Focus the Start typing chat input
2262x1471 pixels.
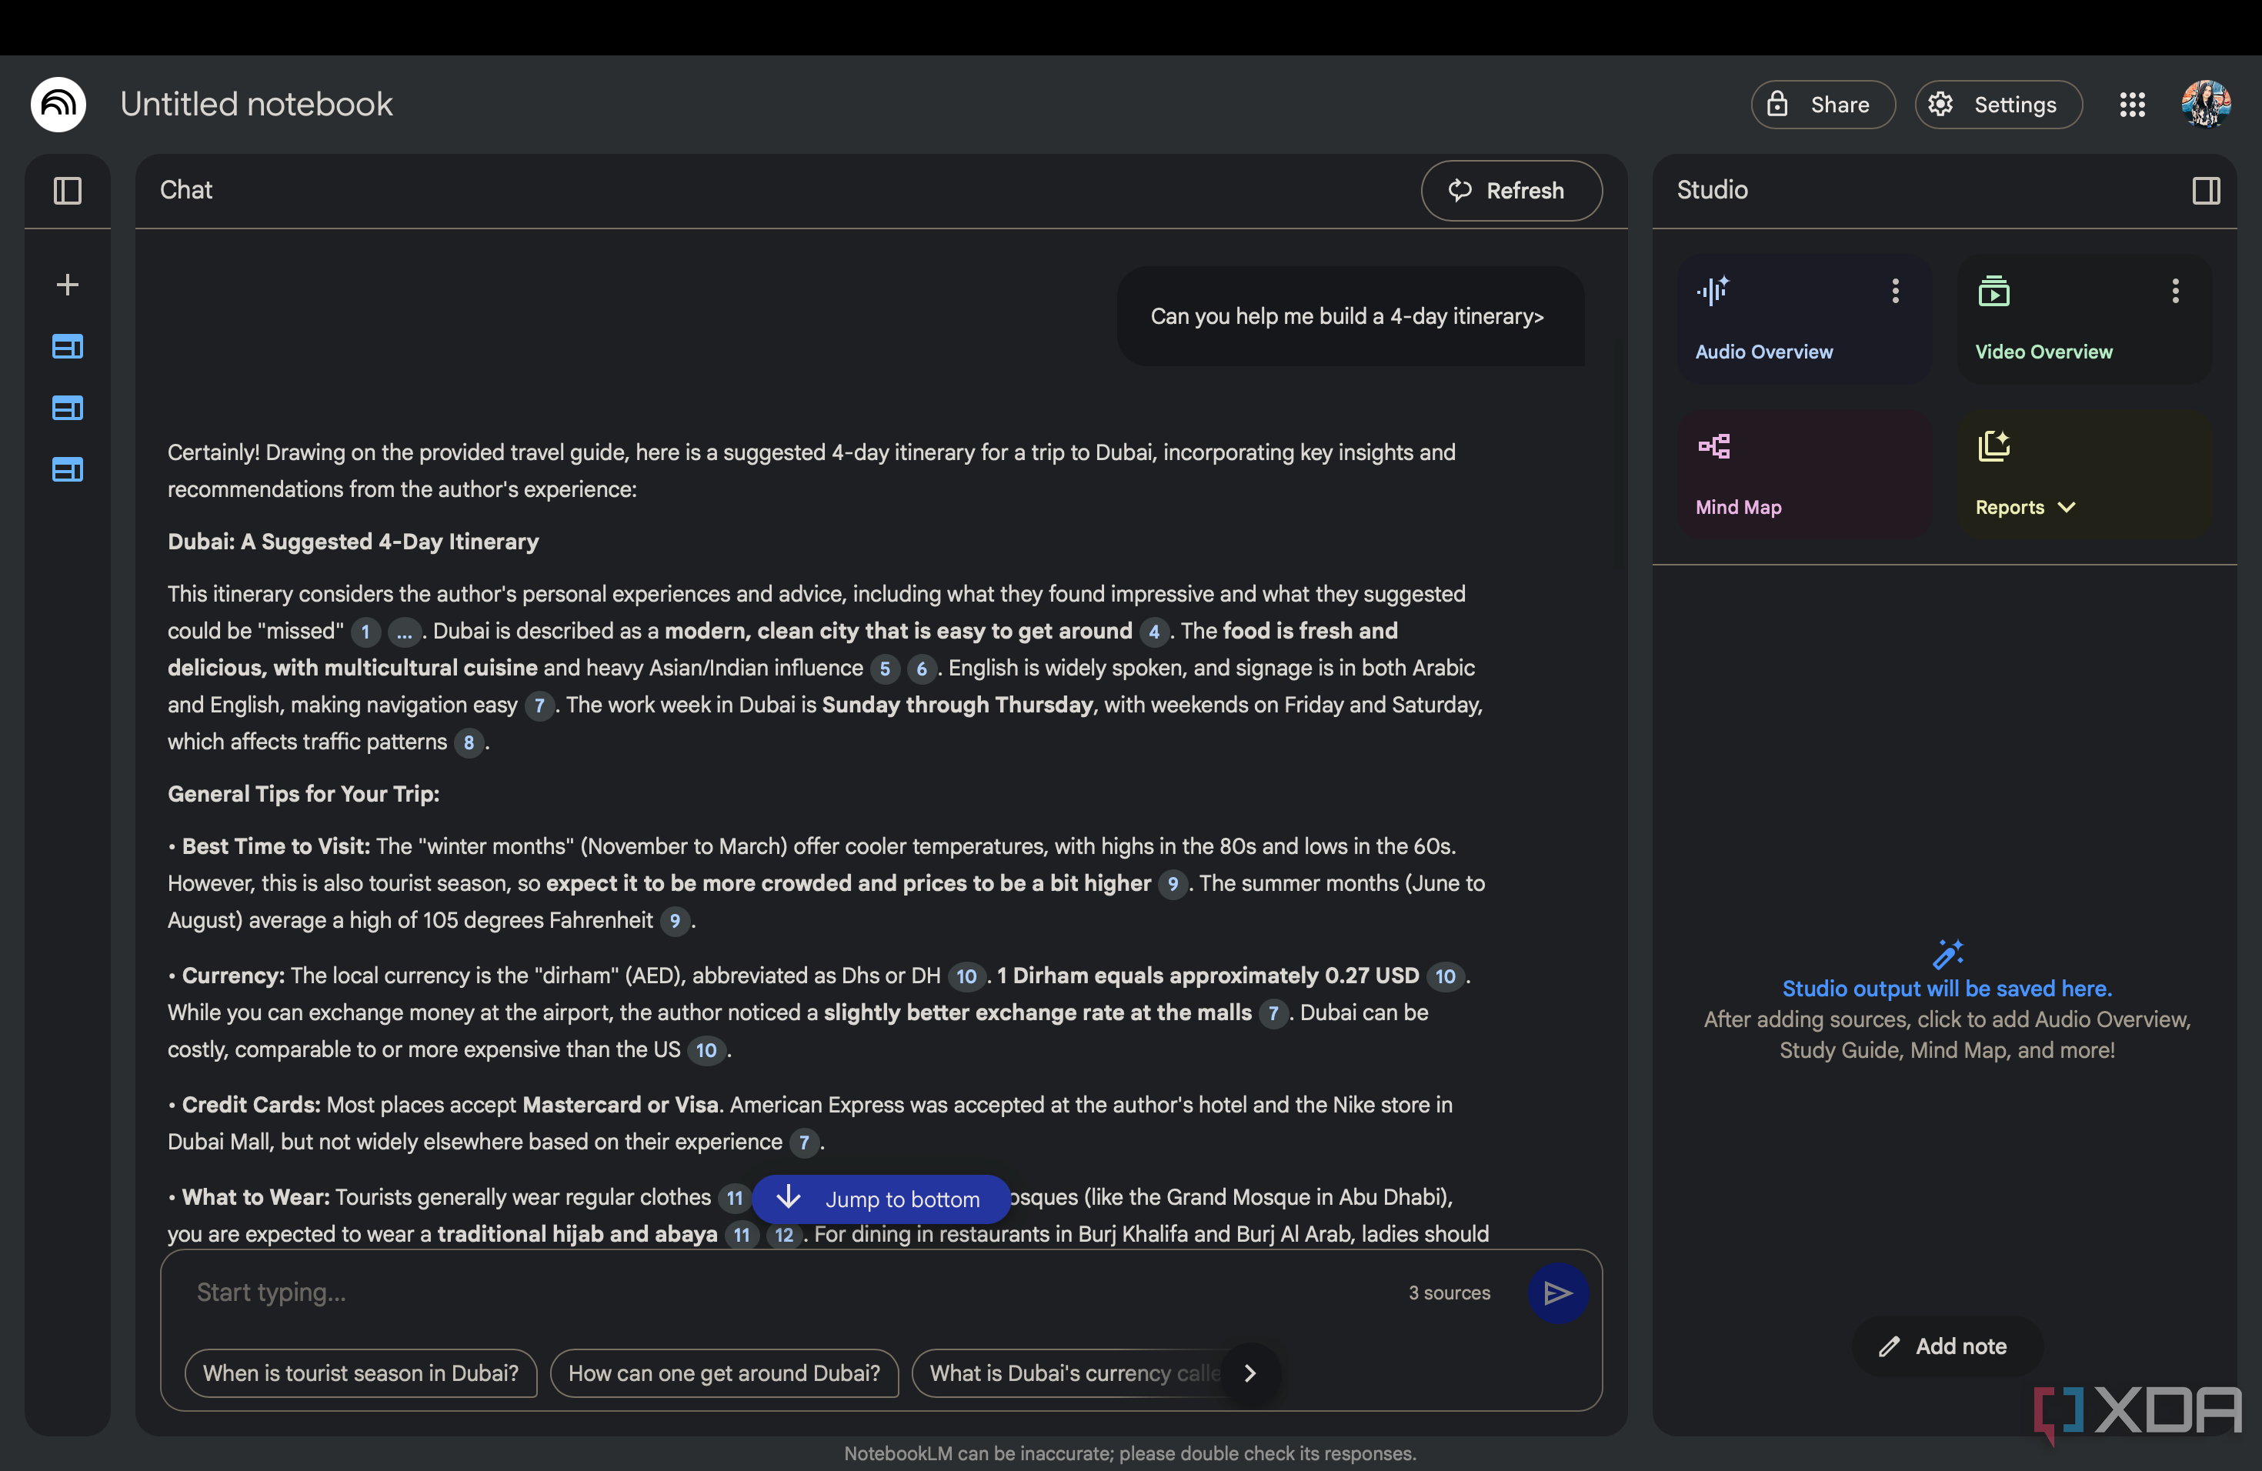[x=789, y=1293]
